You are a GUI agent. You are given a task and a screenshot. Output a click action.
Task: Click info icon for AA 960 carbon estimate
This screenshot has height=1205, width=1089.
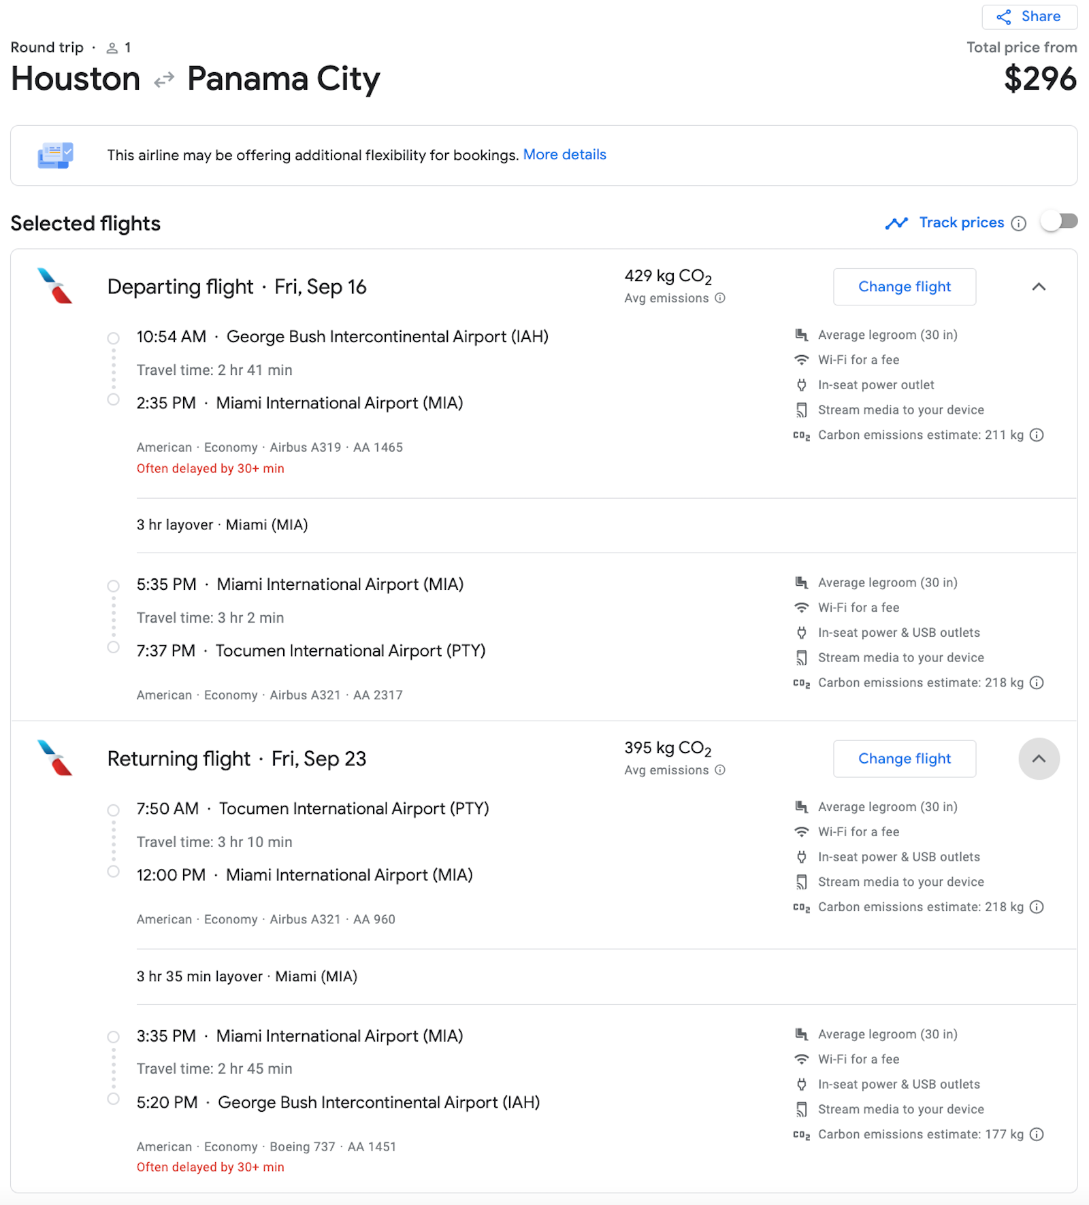pos(1037,907)
